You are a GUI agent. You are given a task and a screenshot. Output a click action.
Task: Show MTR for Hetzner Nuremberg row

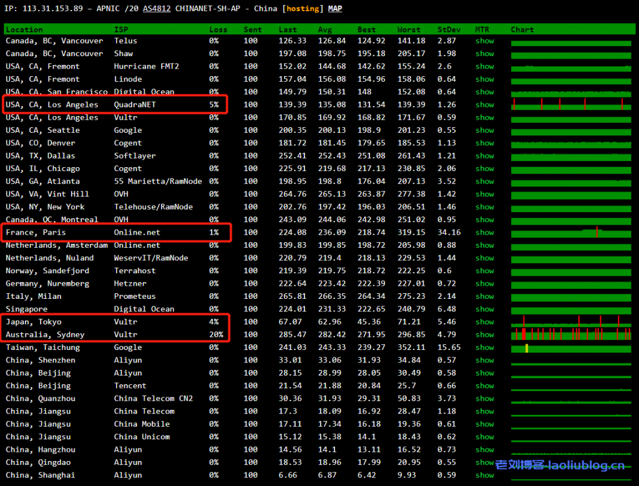pyautogui.click(x=484, y=284)
